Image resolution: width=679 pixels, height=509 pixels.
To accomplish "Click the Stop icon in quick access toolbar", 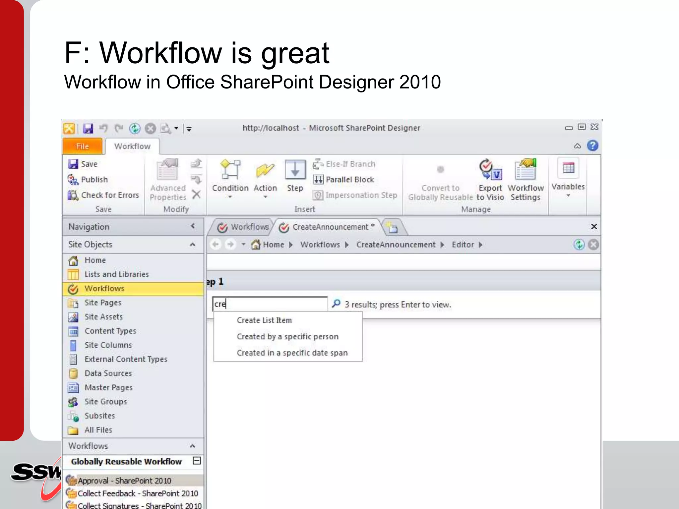I will pos(150,129).
